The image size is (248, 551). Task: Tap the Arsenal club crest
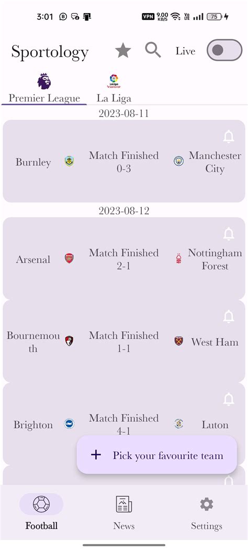click(x=69, y=258)
